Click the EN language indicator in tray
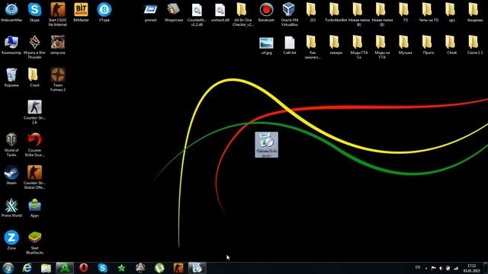The height and width of the screenshot is (274, 488). (418, 267)
